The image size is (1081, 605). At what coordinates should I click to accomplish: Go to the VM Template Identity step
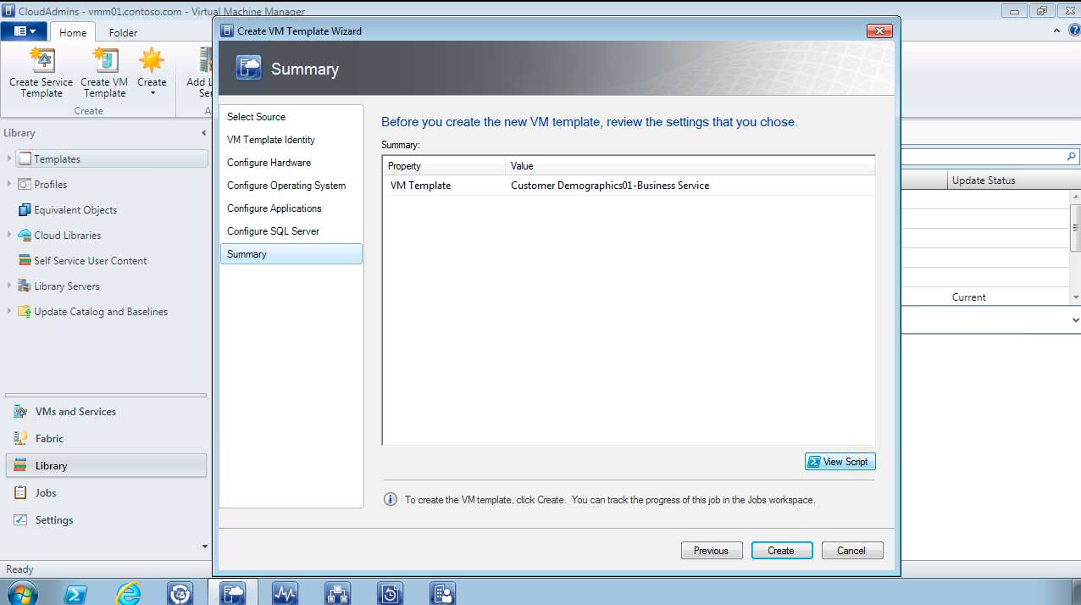[291, 140]
